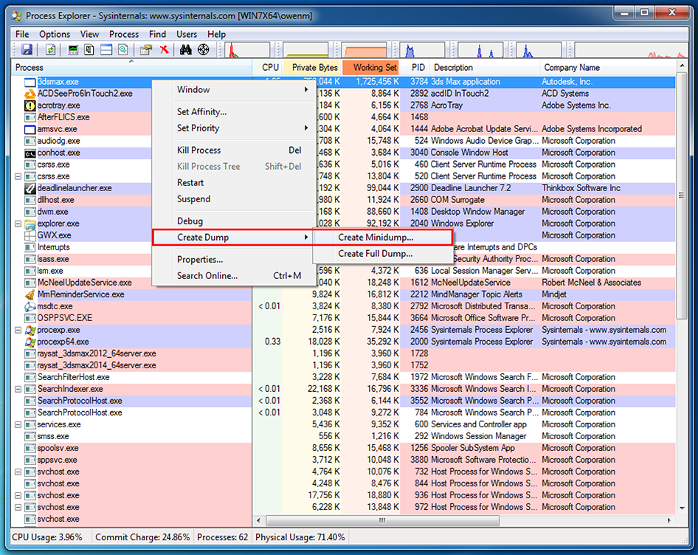Click the MmReminderService.exe bell icon
Image resolution: width=698 pixels, height=555 pixels.
point(30,294)
